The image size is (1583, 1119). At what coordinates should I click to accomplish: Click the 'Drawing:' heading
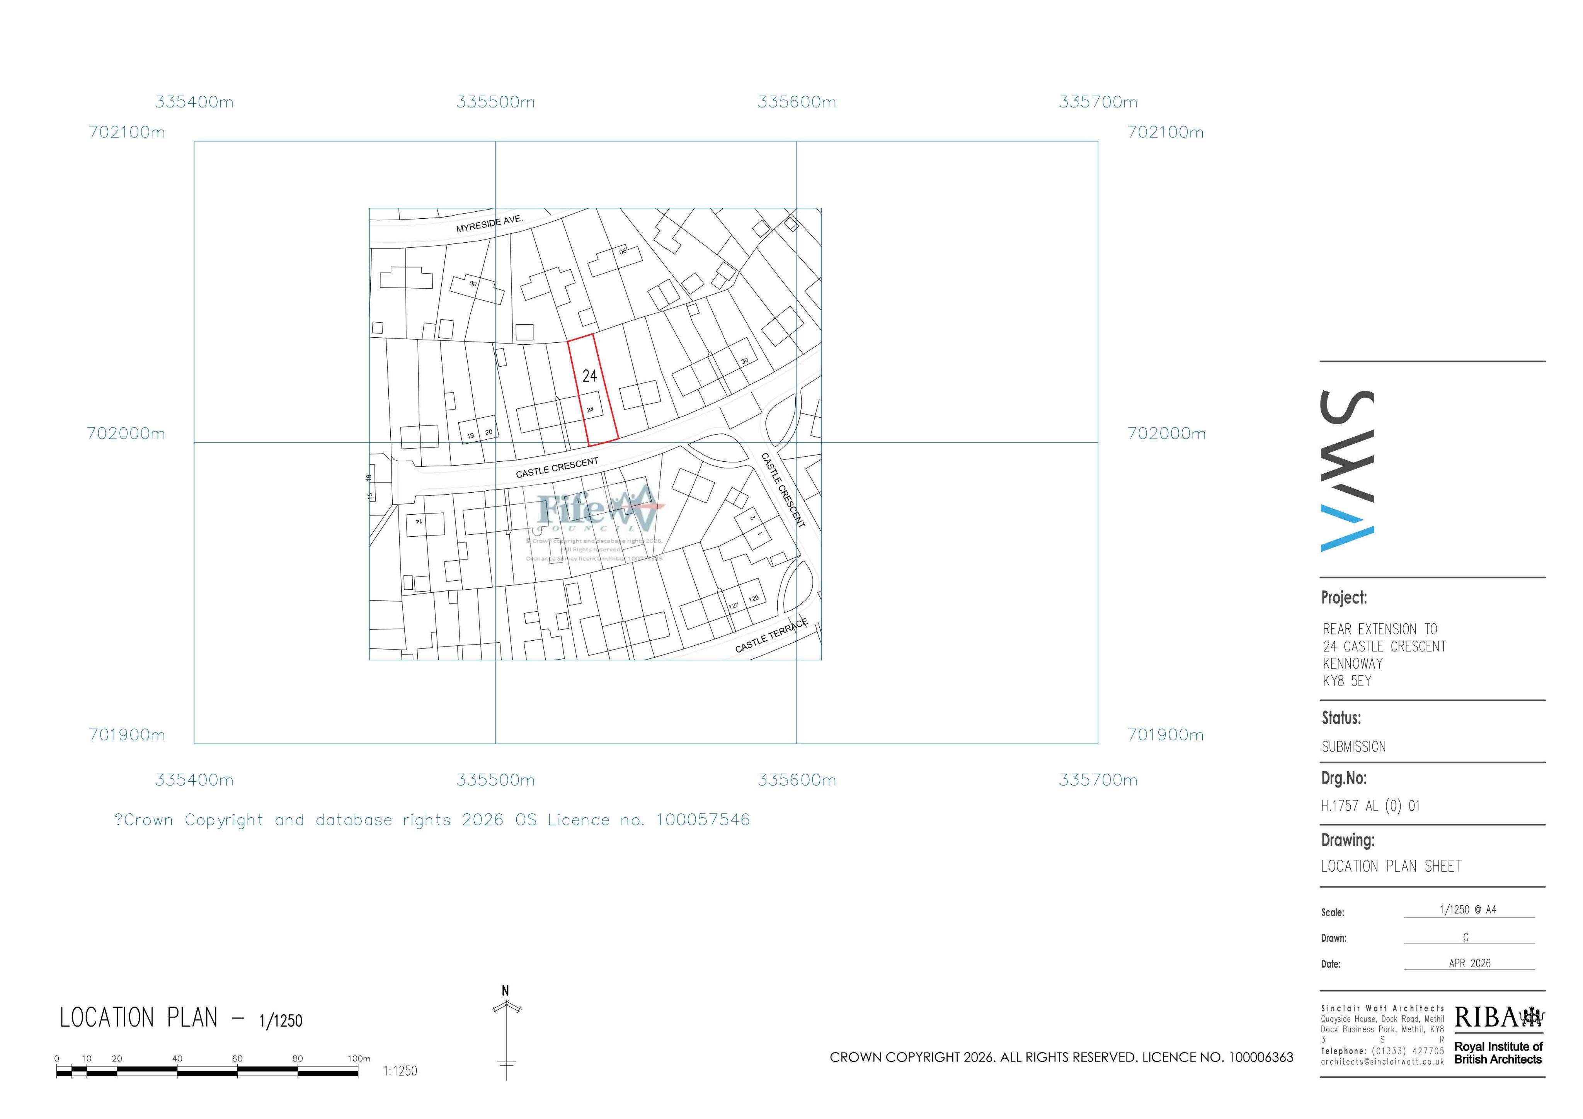point(1347,840)
